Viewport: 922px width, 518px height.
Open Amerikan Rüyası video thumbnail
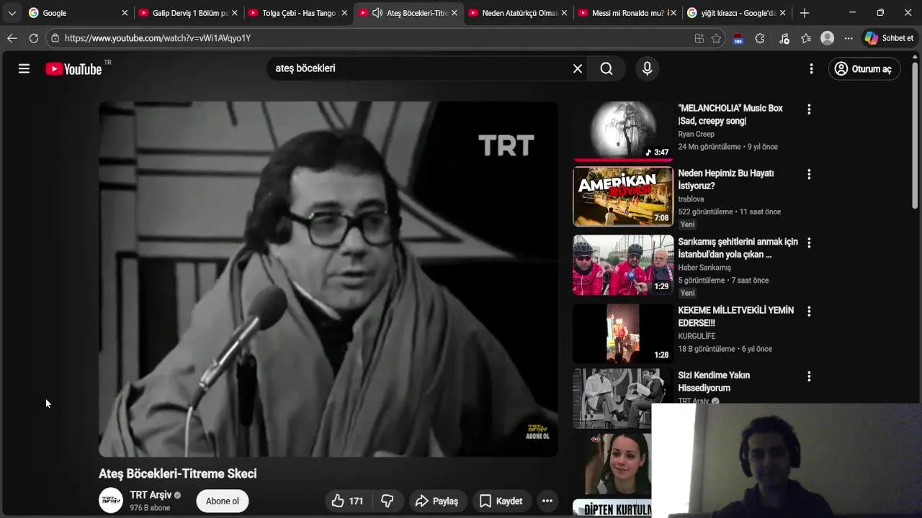(x=623, y=196)
